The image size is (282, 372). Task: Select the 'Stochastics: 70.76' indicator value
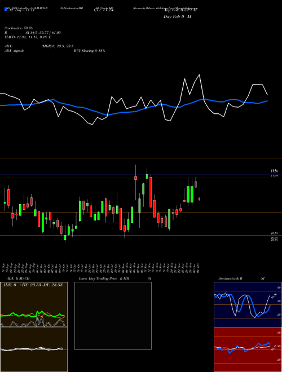tap(18, 28)
